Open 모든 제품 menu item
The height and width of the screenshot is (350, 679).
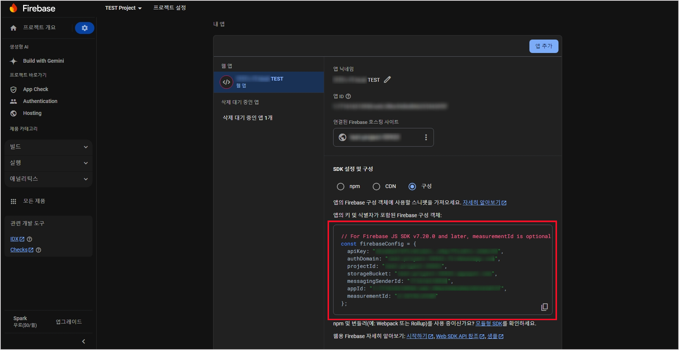(x=34, y=201)
